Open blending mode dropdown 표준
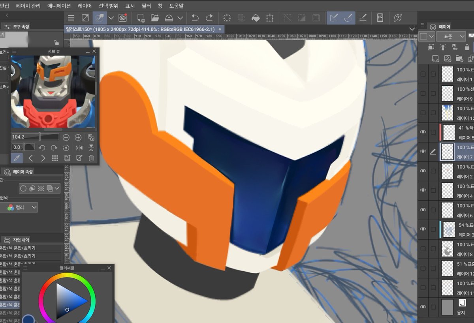The image size is (474, 323). (x=452, y=36)
